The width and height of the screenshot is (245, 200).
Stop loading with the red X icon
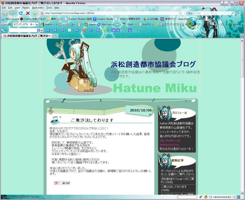28,13
